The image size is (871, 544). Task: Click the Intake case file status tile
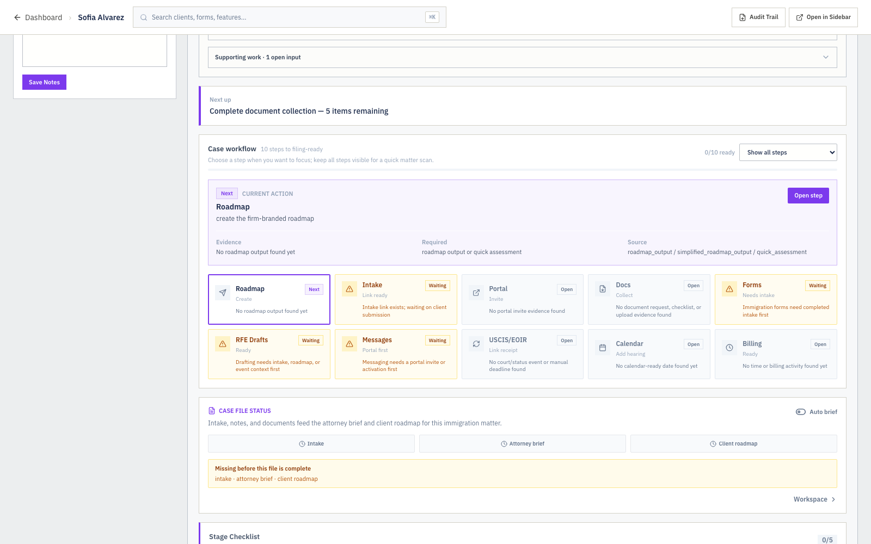[x=311, y=443]
